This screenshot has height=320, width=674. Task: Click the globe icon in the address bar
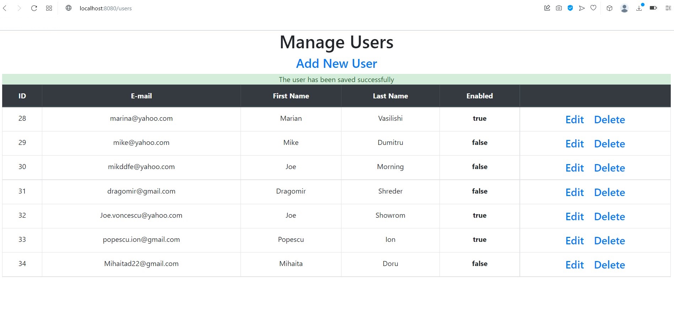[69, 8]
